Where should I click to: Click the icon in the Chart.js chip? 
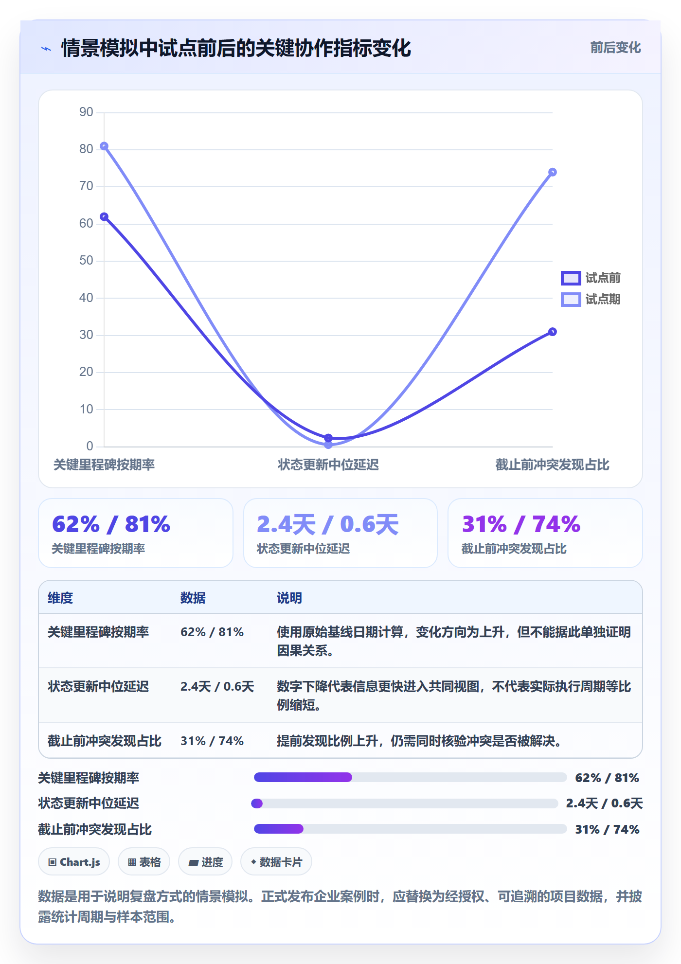53,862
